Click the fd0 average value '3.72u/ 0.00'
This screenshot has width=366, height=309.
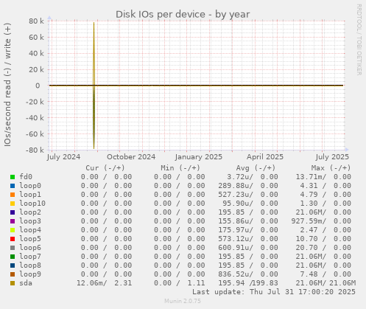click(253, 177)
